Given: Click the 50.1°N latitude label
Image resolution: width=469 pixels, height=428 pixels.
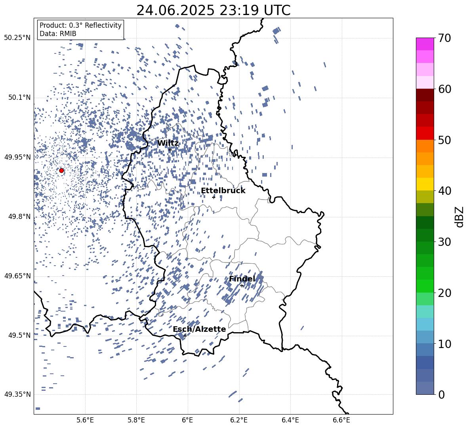Looking at the screenshot, I should click(x=19, y=97).
